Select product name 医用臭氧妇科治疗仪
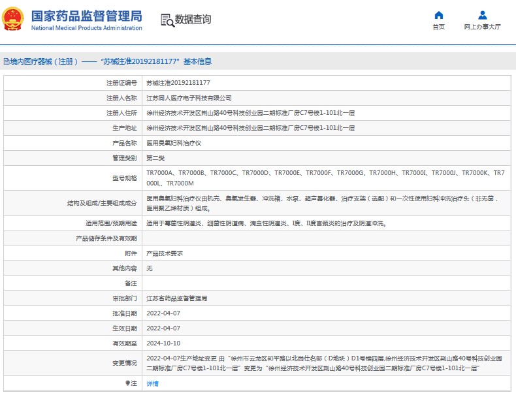This screenshot has width=516, height=397. point(174,143)
